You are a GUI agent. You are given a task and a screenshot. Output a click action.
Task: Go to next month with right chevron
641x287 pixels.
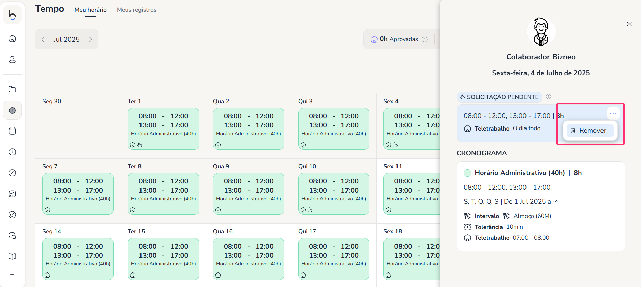click(x=91, y=39)
